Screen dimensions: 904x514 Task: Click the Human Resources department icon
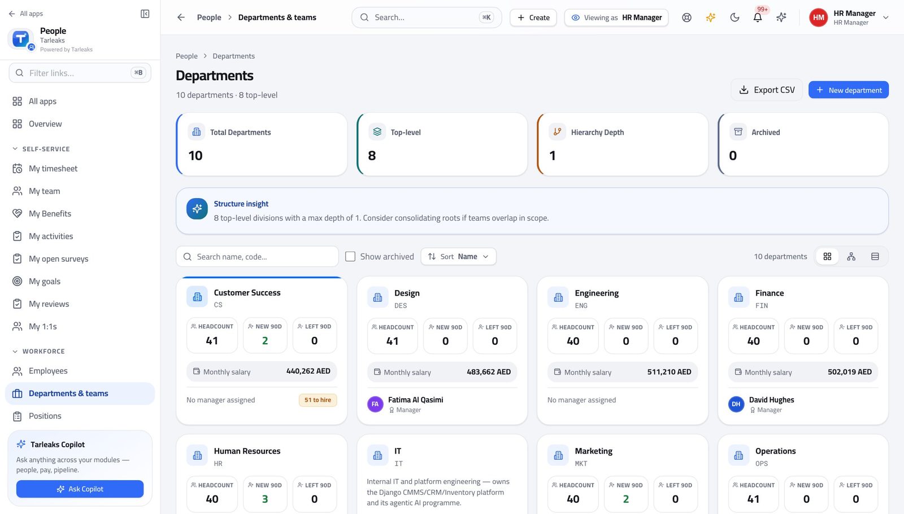[x=197, y=455]
